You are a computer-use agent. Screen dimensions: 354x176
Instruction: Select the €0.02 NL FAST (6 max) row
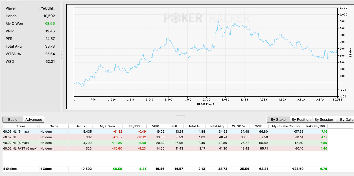(x=165, y=148)
